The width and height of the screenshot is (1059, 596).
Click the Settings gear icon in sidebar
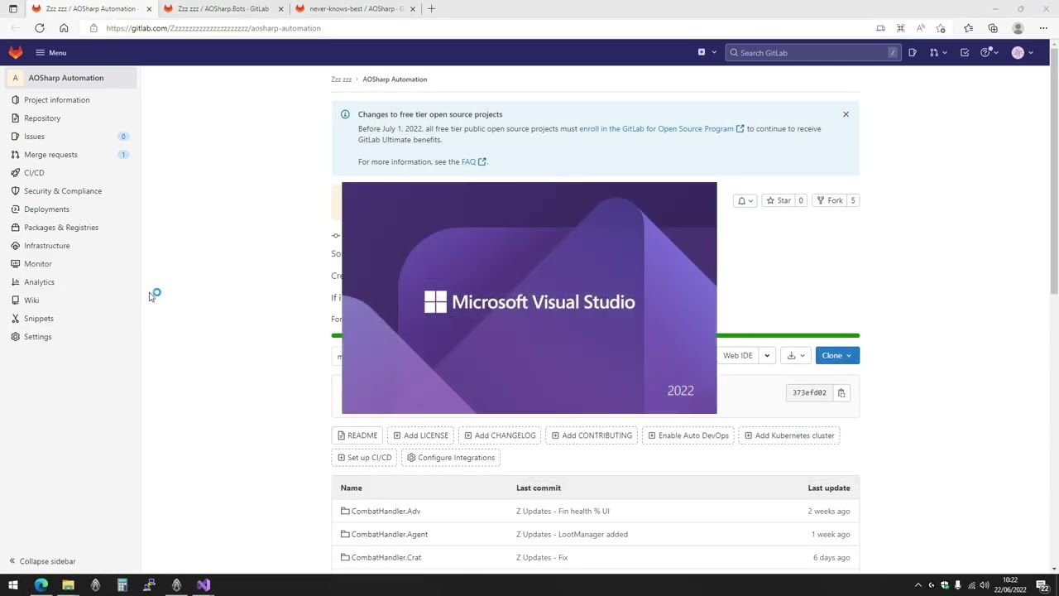[x=16, y=337]
